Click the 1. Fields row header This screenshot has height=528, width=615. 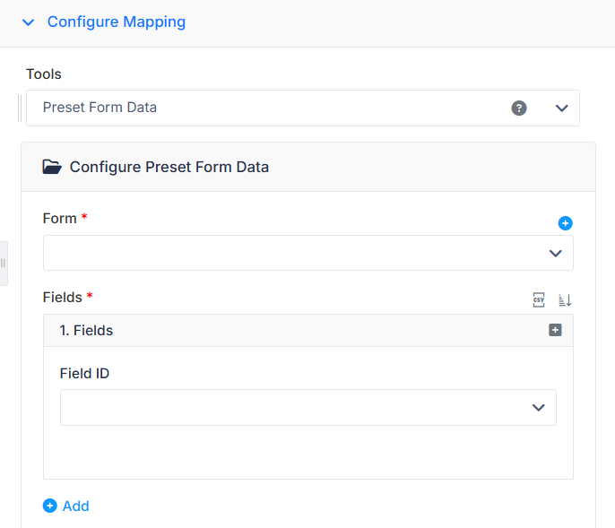click(x=307, y=330)
